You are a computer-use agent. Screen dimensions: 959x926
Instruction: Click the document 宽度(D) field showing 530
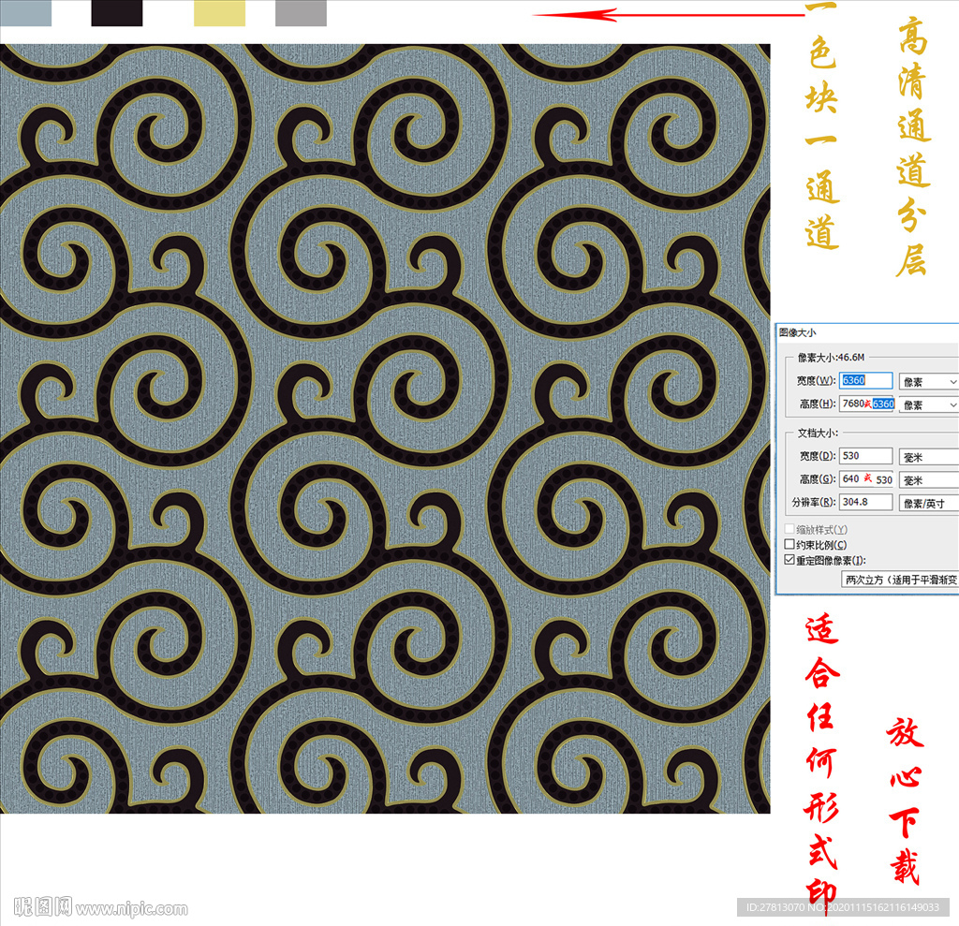[x=865, y=456]
